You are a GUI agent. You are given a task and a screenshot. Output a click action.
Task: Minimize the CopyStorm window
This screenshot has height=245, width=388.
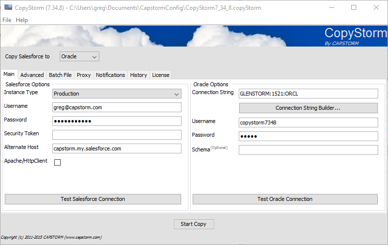coord(332,8)
